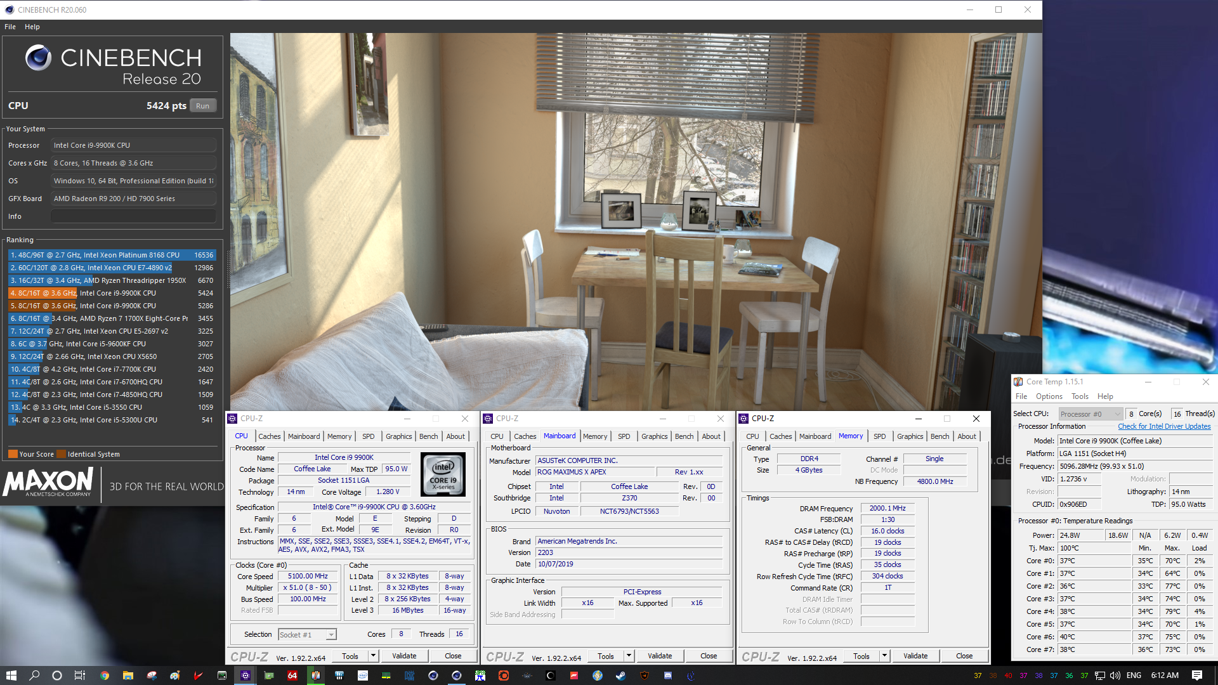Click the green RAM stick icon on taskbar
This screenshot has width=1218, height=685.
click(386, 675)
